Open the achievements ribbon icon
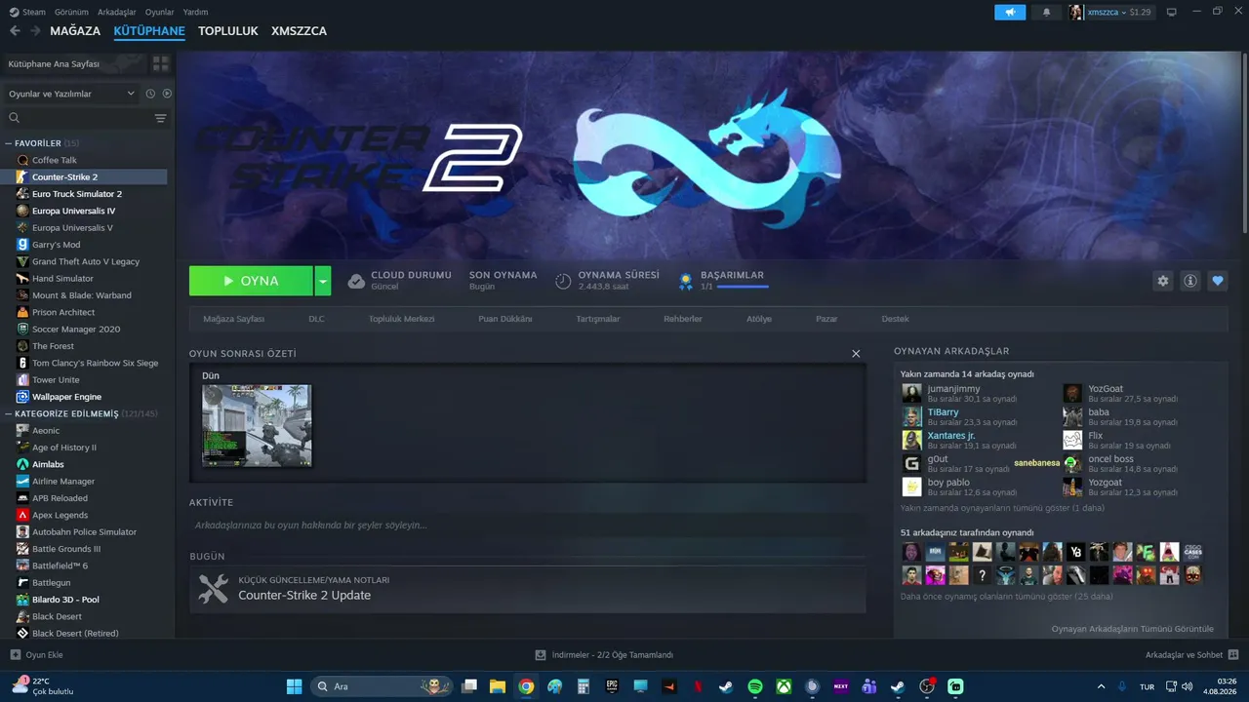This screenshot has height=702, width=1249. [686, 281]
